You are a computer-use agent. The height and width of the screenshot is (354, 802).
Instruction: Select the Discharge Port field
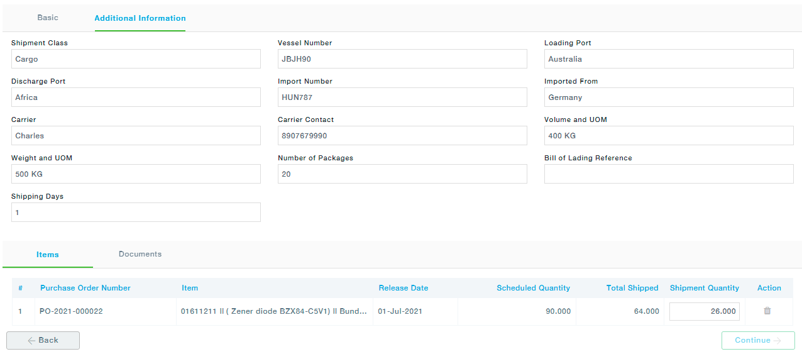136,97
